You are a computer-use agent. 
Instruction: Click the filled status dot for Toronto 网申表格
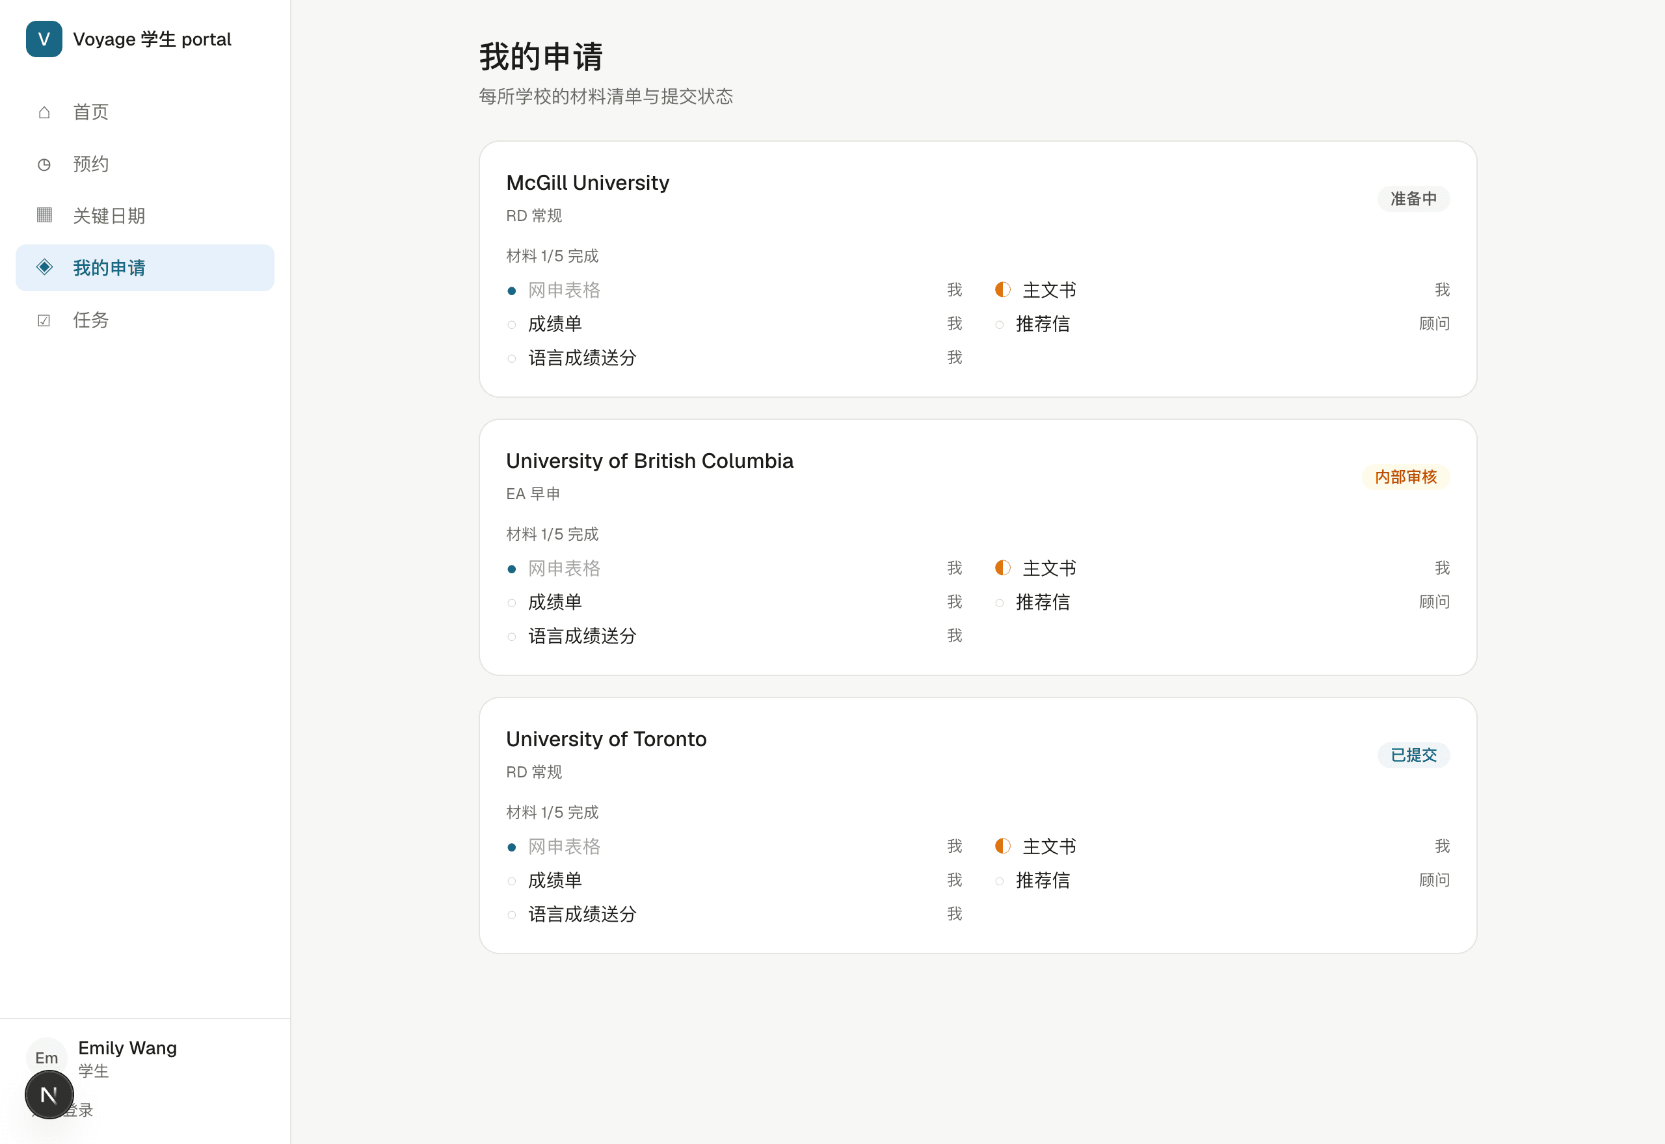tap(511, 847)
